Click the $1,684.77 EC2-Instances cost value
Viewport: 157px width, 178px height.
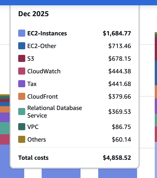coord(117,33)
